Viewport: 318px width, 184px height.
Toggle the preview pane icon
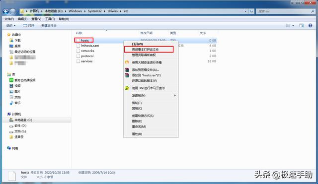click(302, 25)
